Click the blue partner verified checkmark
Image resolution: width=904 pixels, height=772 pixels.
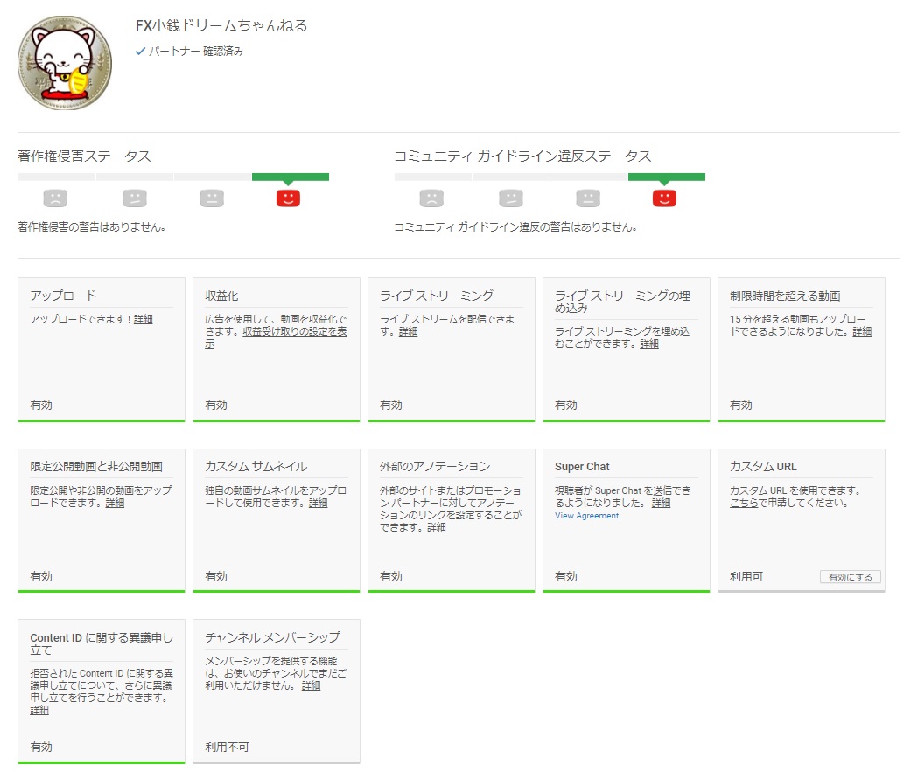pos(139,52)
